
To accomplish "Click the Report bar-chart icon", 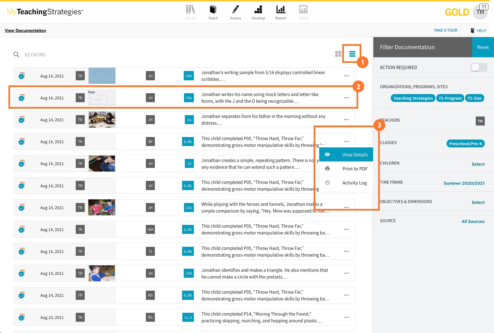I will point(281,11).
